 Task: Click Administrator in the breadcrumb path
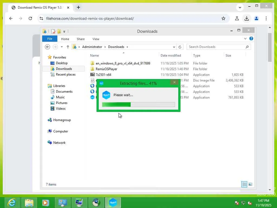pyautogui.click(x=92, y=47)
